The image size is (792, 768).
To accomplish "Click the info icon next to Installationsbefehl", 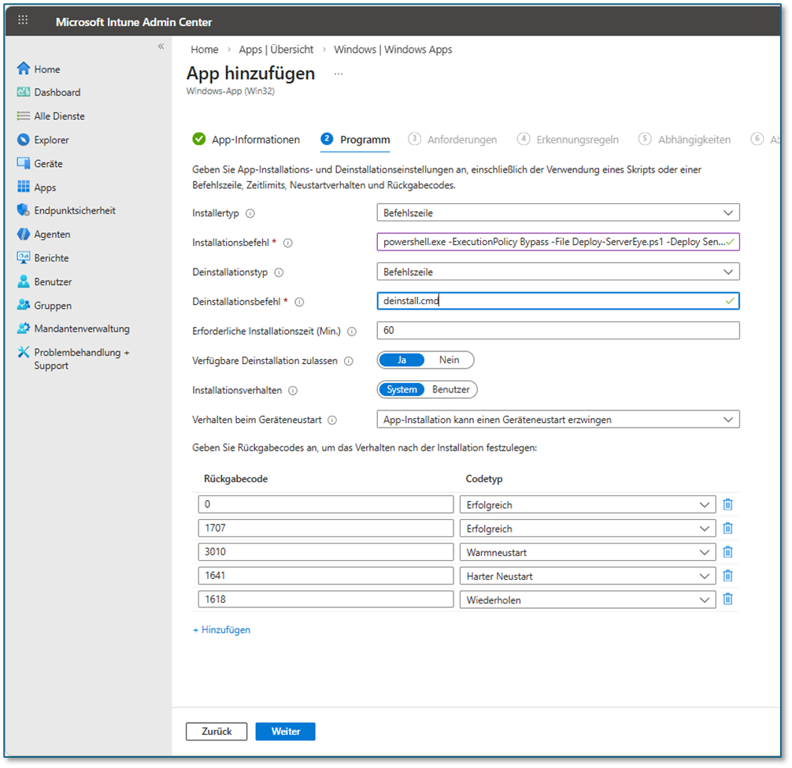I will [288, 243].
